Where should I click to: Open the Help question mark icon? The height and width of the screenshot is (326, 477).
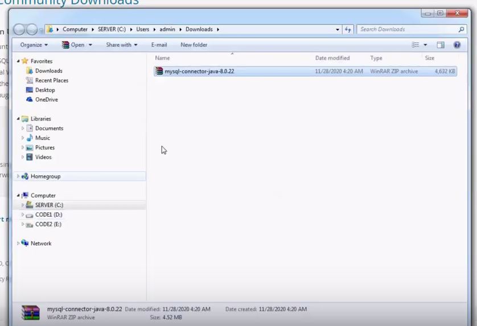point(457,45)
